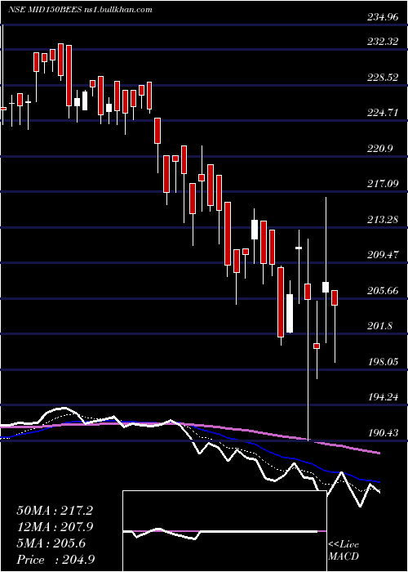This screenshot has height=572, width=408.
Task: Click the 50MA : 217.2 readout
Action: coord(55,511)
